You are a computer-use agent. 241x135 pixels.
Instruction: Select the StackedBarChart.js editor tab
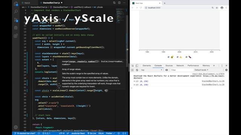[51, 3]
